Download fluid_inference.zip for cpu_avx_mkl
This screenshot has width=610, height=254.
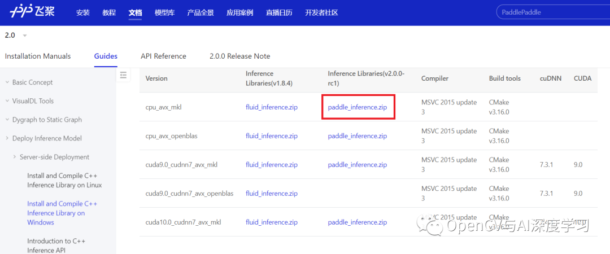(272, 107)
